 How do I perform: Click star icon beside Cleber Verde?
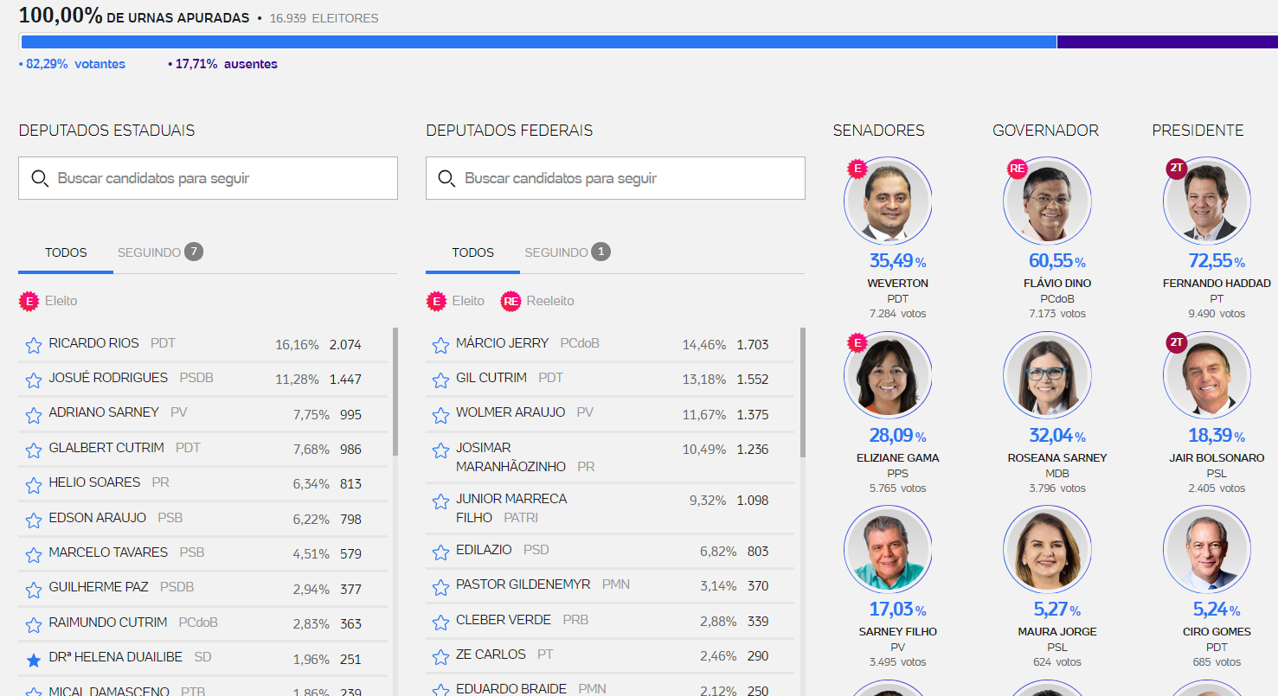click(x=440, y=623)
